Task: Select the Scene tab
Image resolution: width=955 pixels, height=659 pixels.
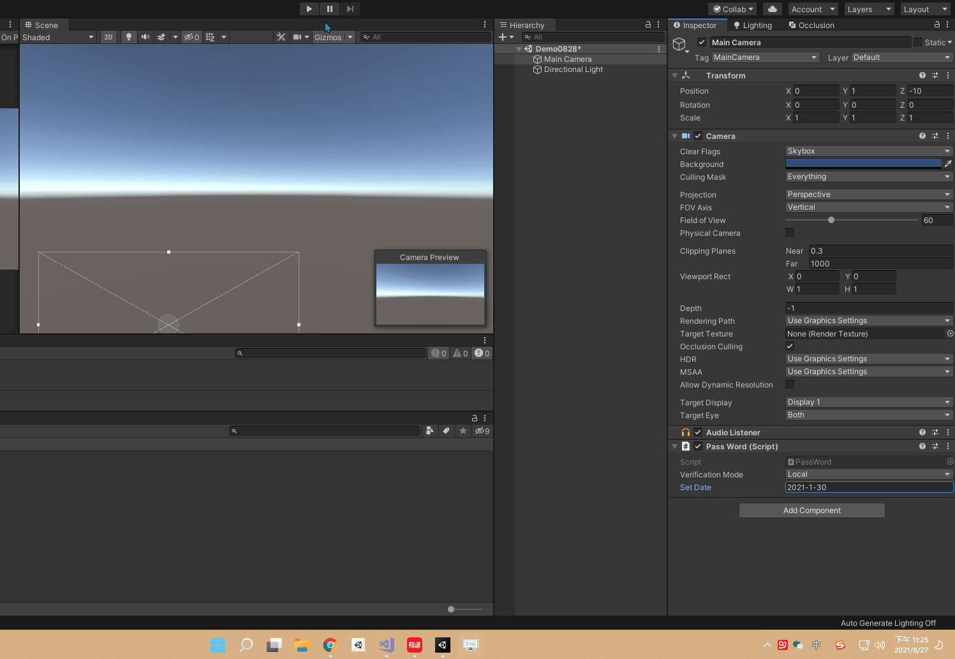Action: (41, 25)
